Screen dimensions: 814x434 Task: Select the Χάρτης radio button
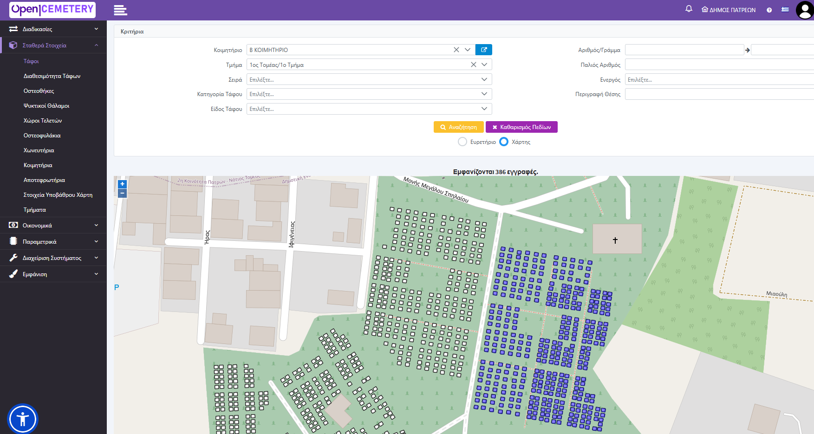tap(504, 142)
